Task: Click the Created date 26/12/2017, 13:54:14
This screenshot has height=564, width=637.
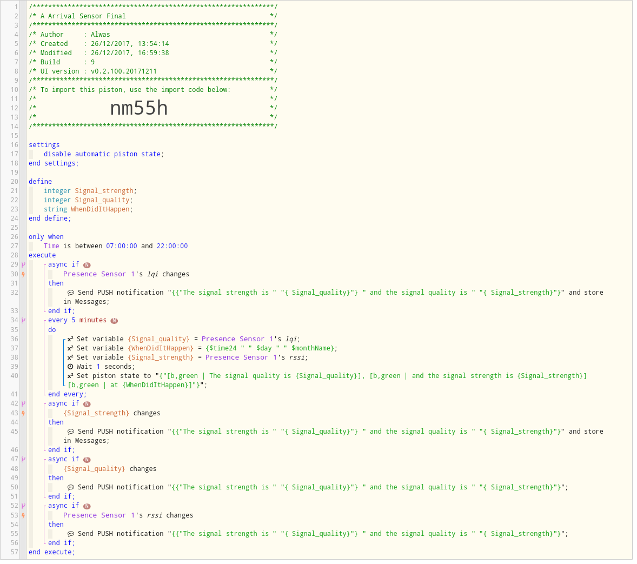Action: pyautogui.click(x=131, y=44)
